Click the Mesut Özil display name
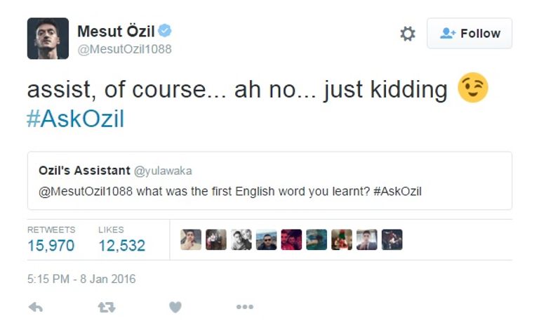The width and height of the screenshot is (539, 335). [116, 31]
